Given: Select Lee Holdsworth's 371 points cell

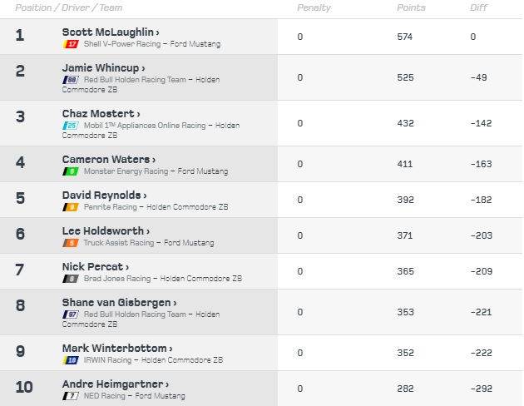Looking at the screenshot, I should pos(405,236).
